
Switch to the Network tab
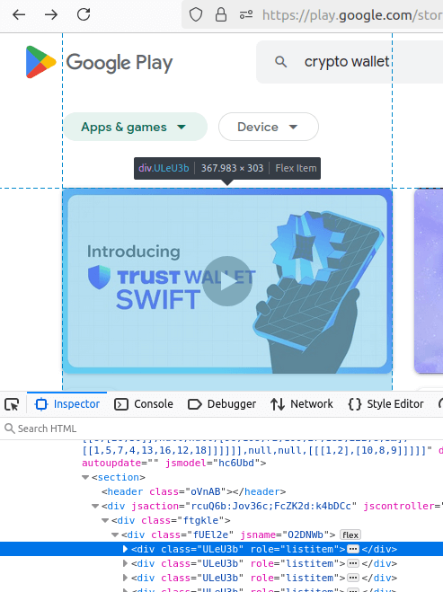301,404
